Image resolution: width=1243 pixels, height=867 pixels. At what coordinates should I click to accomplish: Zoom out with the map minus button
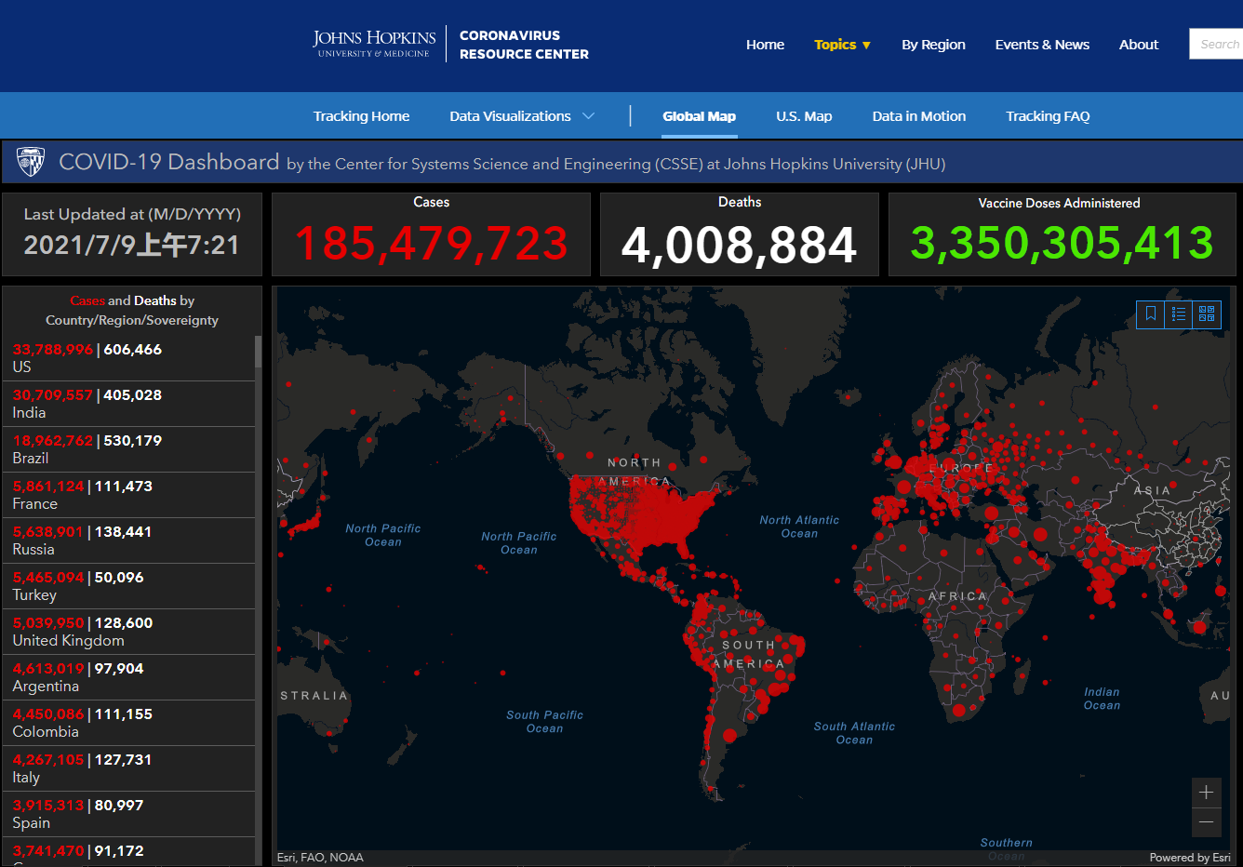pyautogui.click(x=1206, y=821)
